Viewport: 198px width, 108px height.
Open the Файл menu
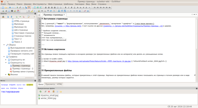(3, 4)
